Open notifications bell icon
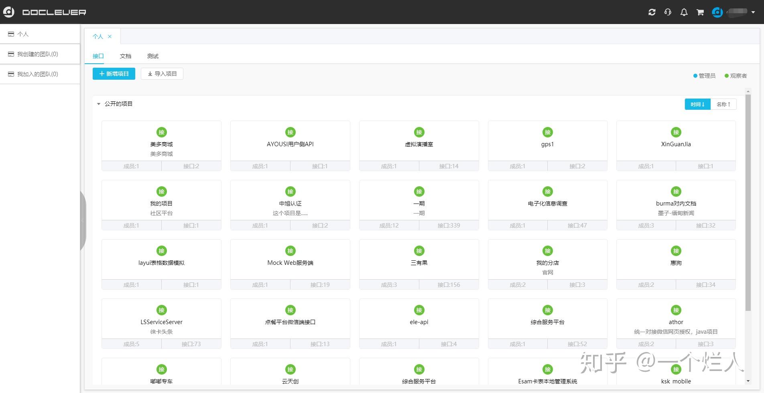 tap(684, 12)
